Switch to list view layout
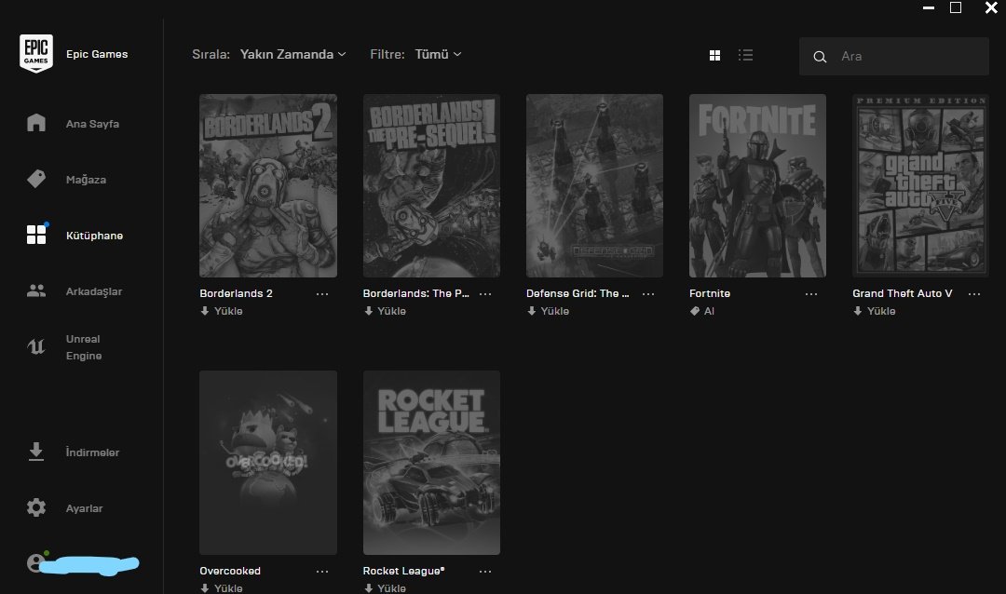This screenshot has height=594, width=1006. click(x=745, y=55)
